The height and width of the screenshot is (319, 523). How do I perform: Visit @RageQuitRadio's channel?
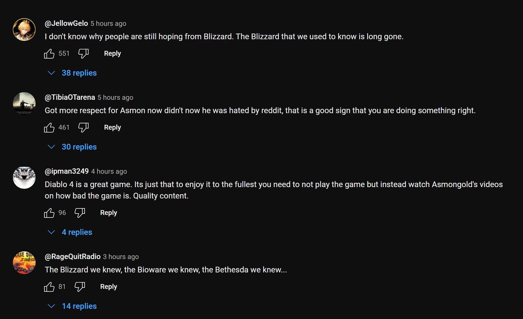[x=72, y=256]
